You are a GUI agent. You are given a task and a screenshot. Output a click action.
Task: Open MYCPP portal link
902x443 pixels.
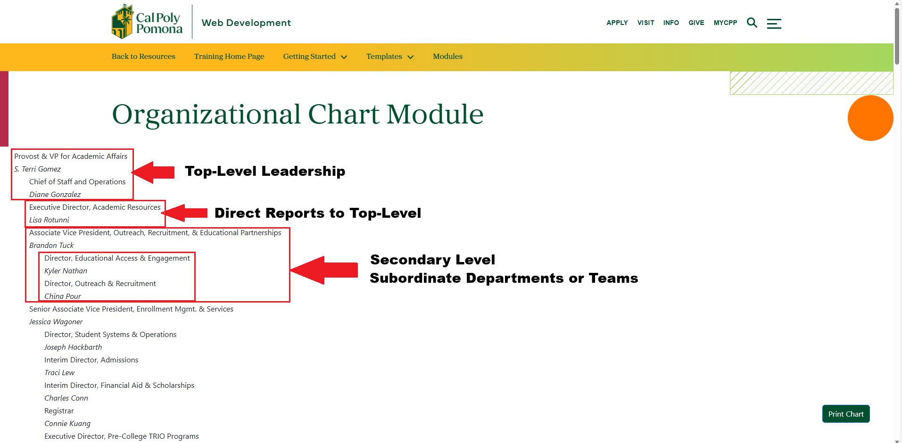(x=725, y=23)
